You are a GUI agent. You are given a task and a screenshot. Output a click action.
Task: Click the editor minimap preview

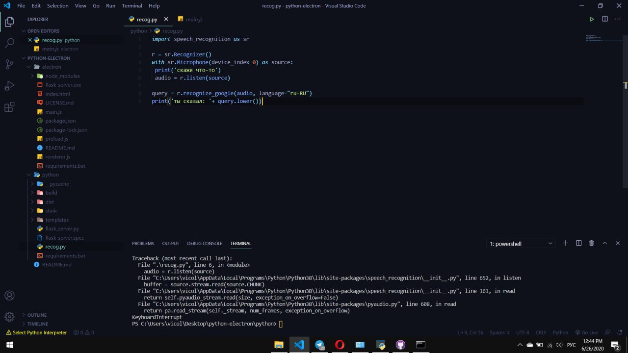pyautogui.click(x=603, y=38)
